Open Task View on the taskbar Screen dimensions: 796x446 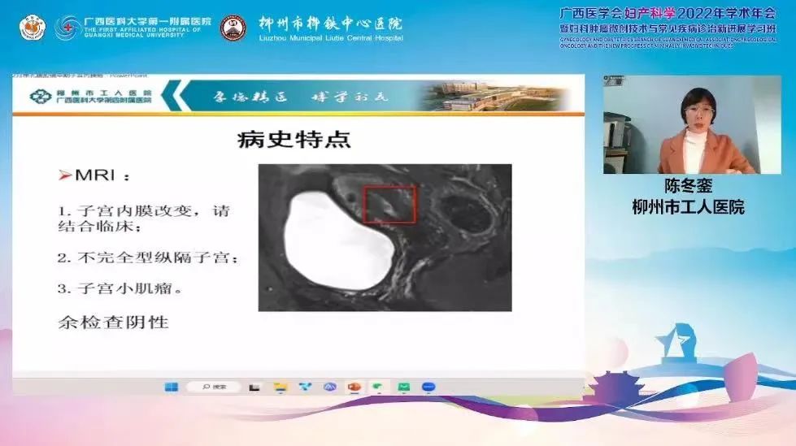[254, 388]
